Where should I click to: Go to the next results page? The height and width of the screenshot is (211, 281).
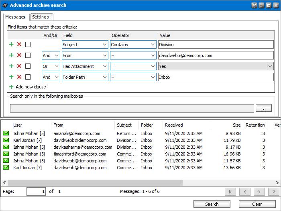(259, 192)
